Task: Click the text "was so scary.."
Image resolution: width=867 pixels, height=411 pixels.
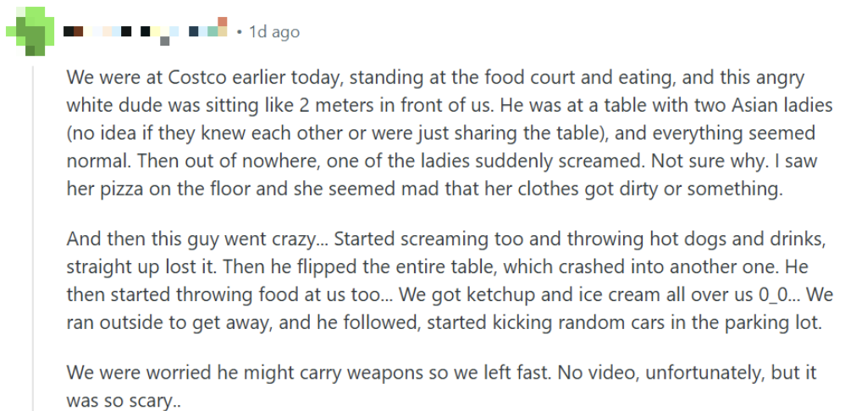Action: [x=113, y=400]
